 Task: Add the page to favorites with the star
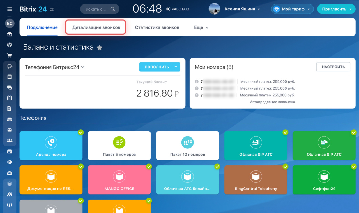(x=100, y=48)
